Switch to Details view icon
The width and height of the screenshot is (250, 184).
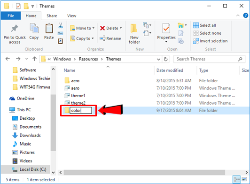[x=237, y=179]
